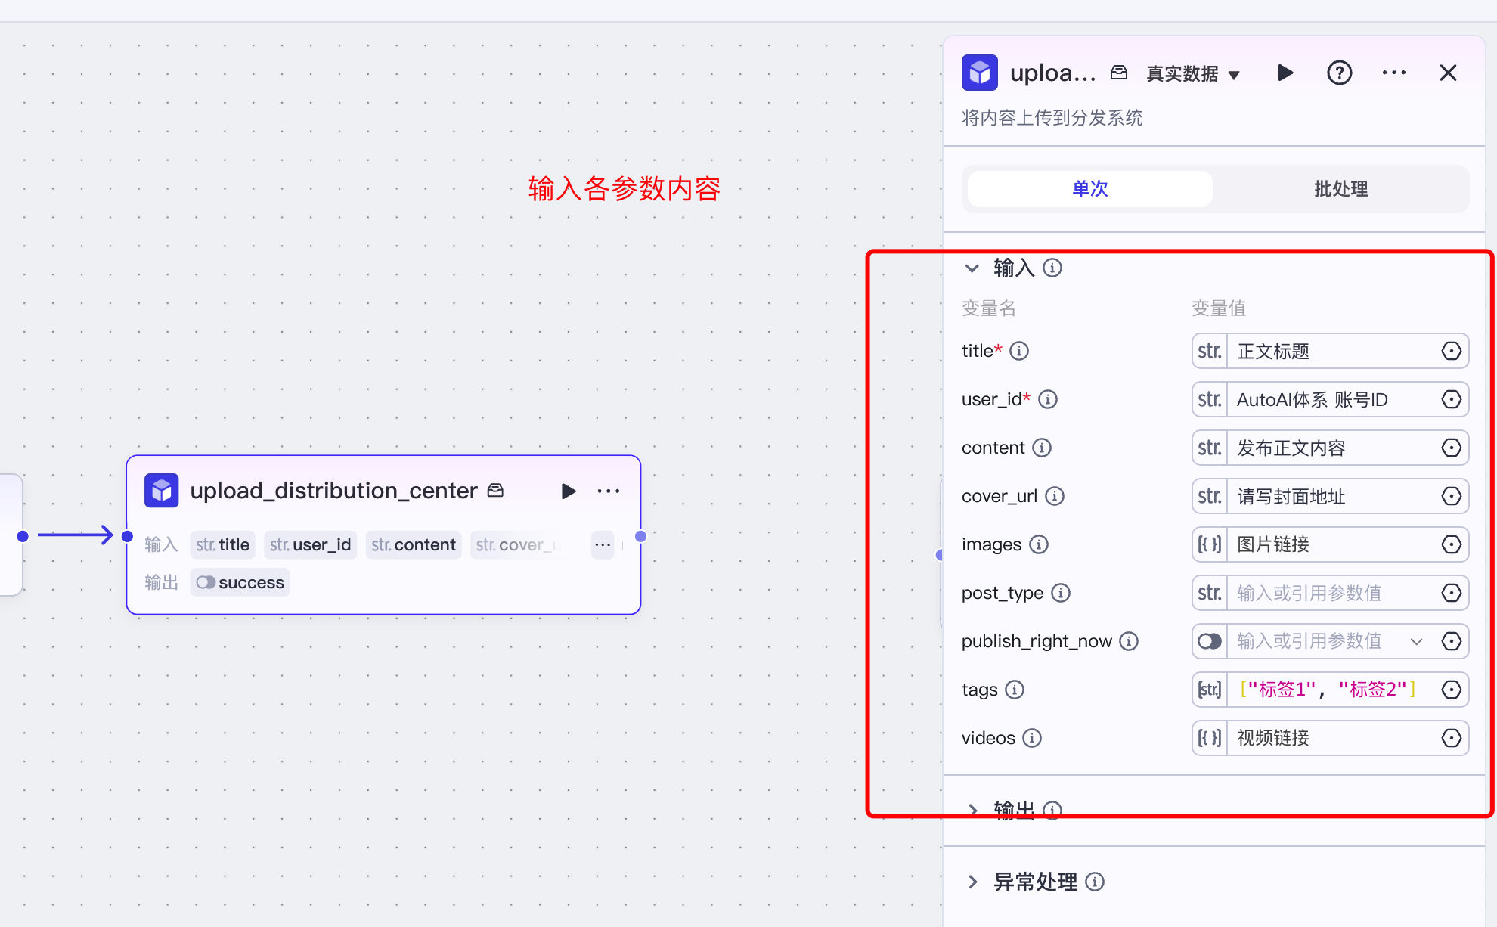This screenshot has width=1497, height=927.
Task: Open the 真实数据 dropdown
Action: 1193,74
